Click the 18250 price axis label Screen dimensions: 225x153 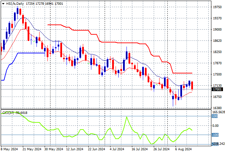217,52
